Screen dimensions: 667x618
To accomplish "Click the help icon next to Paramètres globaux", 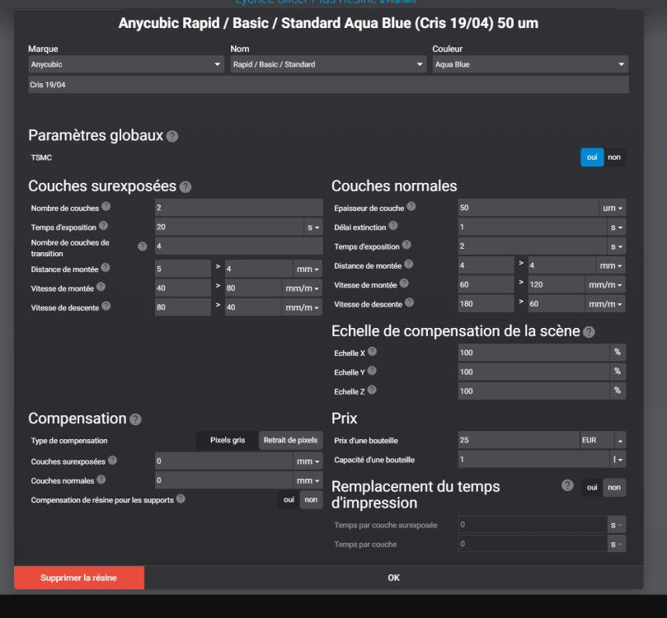I will 172,137.
